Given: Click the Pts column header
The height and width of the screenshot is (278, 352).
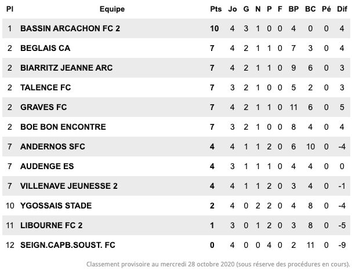Looking at the screenshot, I should 216,9.
